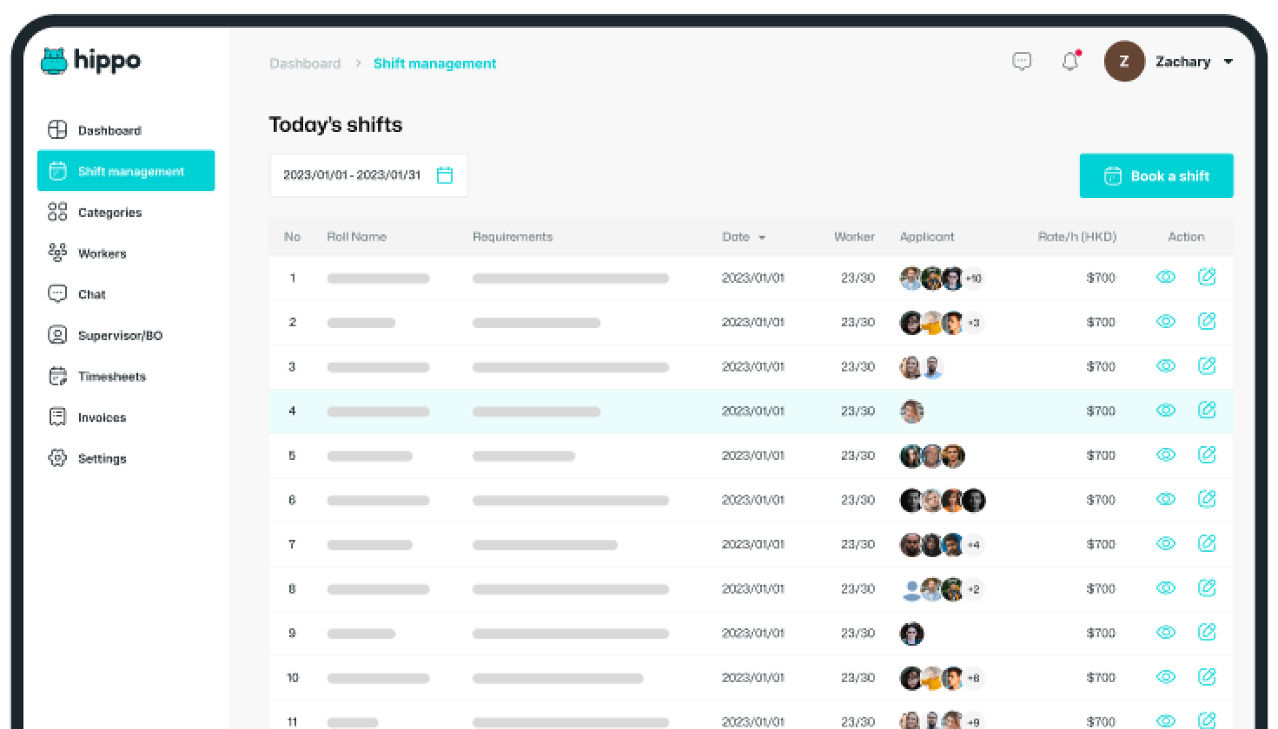The image size is (1278, 729).
Task: Go to Timesheets in the sidebar
Action: pos(111,377)
